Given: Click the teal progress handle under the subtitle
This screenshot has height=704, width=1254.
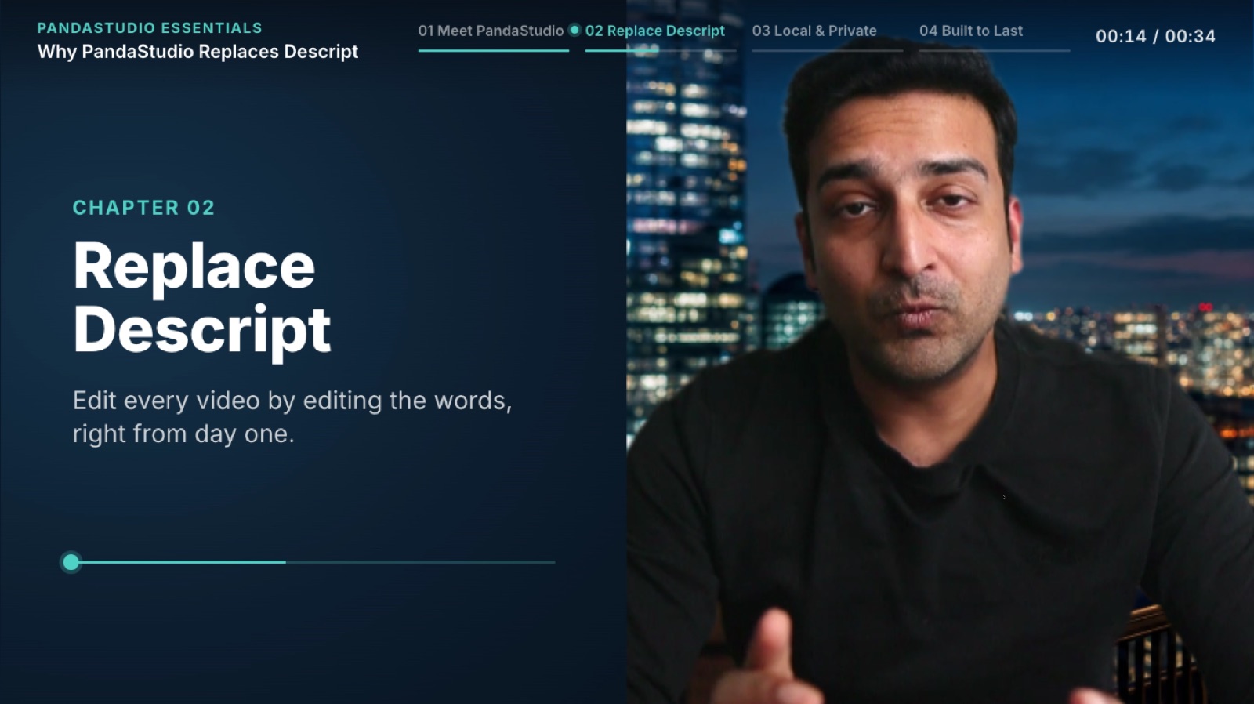Looking at the screenshot, I should coord(71,562).
